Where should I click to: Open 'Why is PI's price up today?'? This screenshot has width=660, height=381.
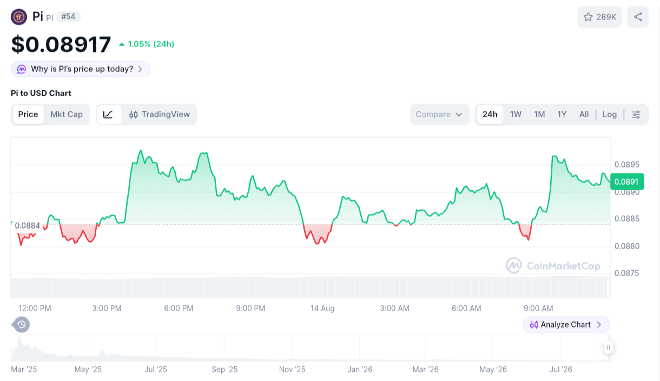point(81,69)
